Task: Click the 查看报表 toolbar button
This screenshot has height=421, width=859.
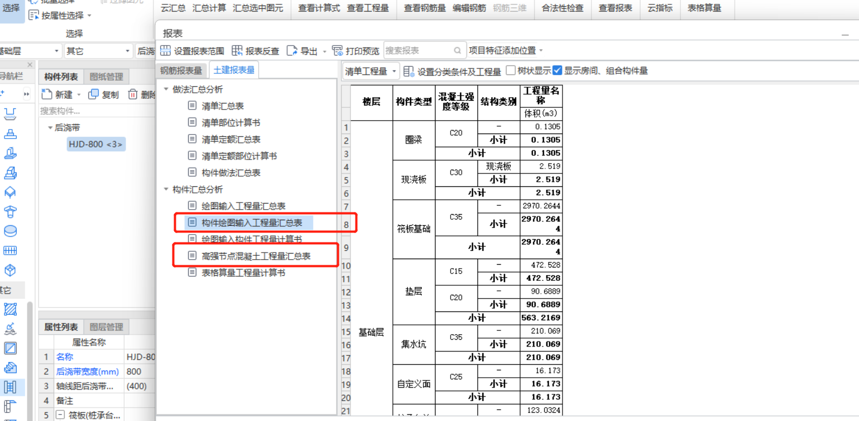Action: pos(615,8)
